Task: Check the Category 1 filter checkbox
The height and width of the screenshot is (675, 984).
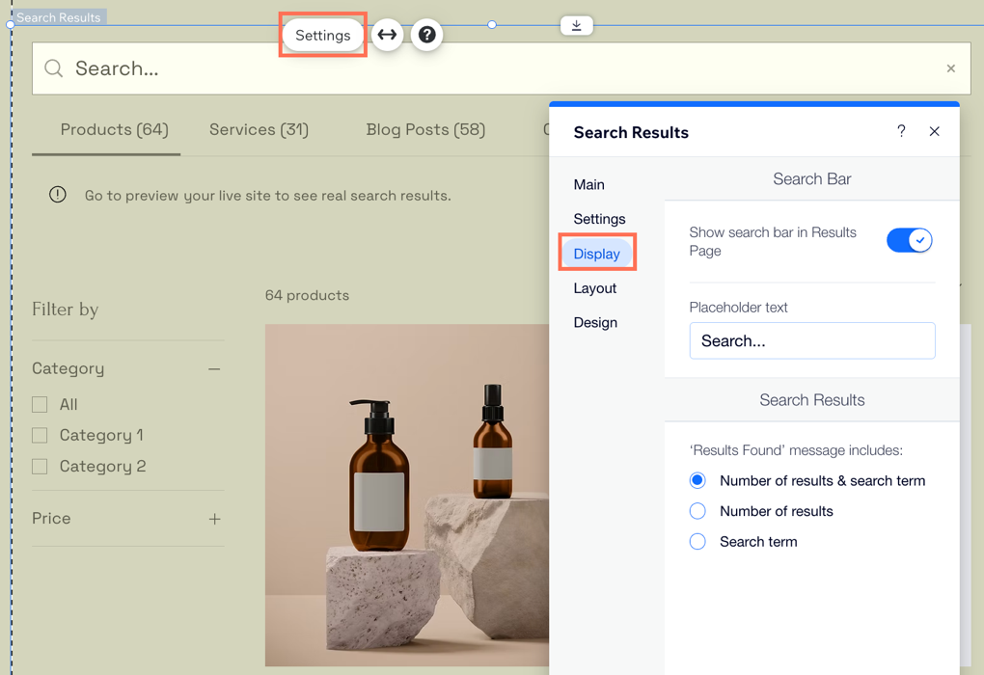Action: [x=40, y=436]
